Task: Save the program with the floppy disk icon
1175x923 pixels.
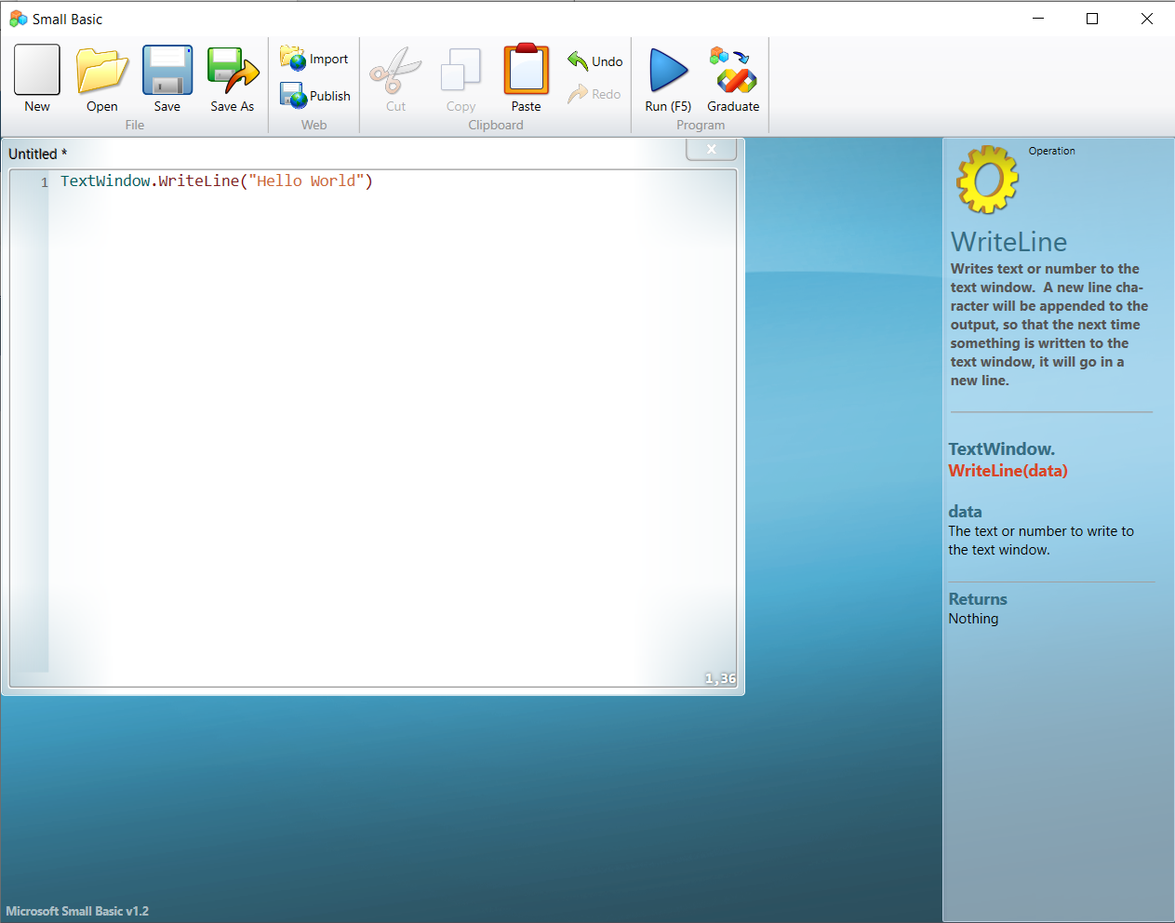Action: pyautogui.click(x=167, y=71)
